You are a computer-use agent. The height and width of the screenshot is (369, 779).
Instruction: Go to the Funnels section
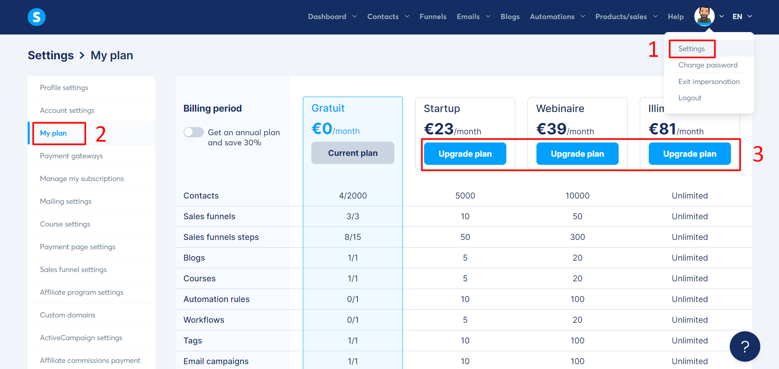(x=433, y=17)
